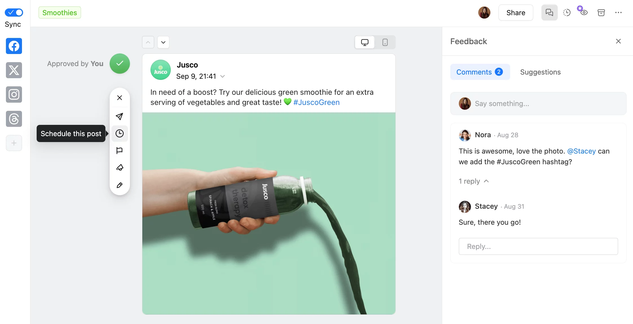The height and width of the screenshot is (324, 633).
Task: Click the Share button
Action: (x=516, y=12)
